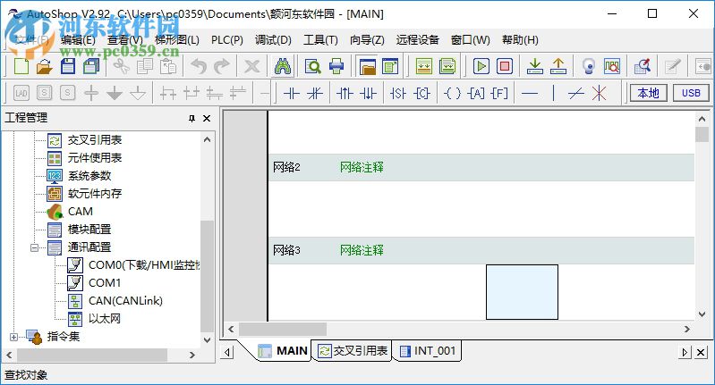Select COM0 communication port item
This screenshot has width=715, height=385.
144,265
